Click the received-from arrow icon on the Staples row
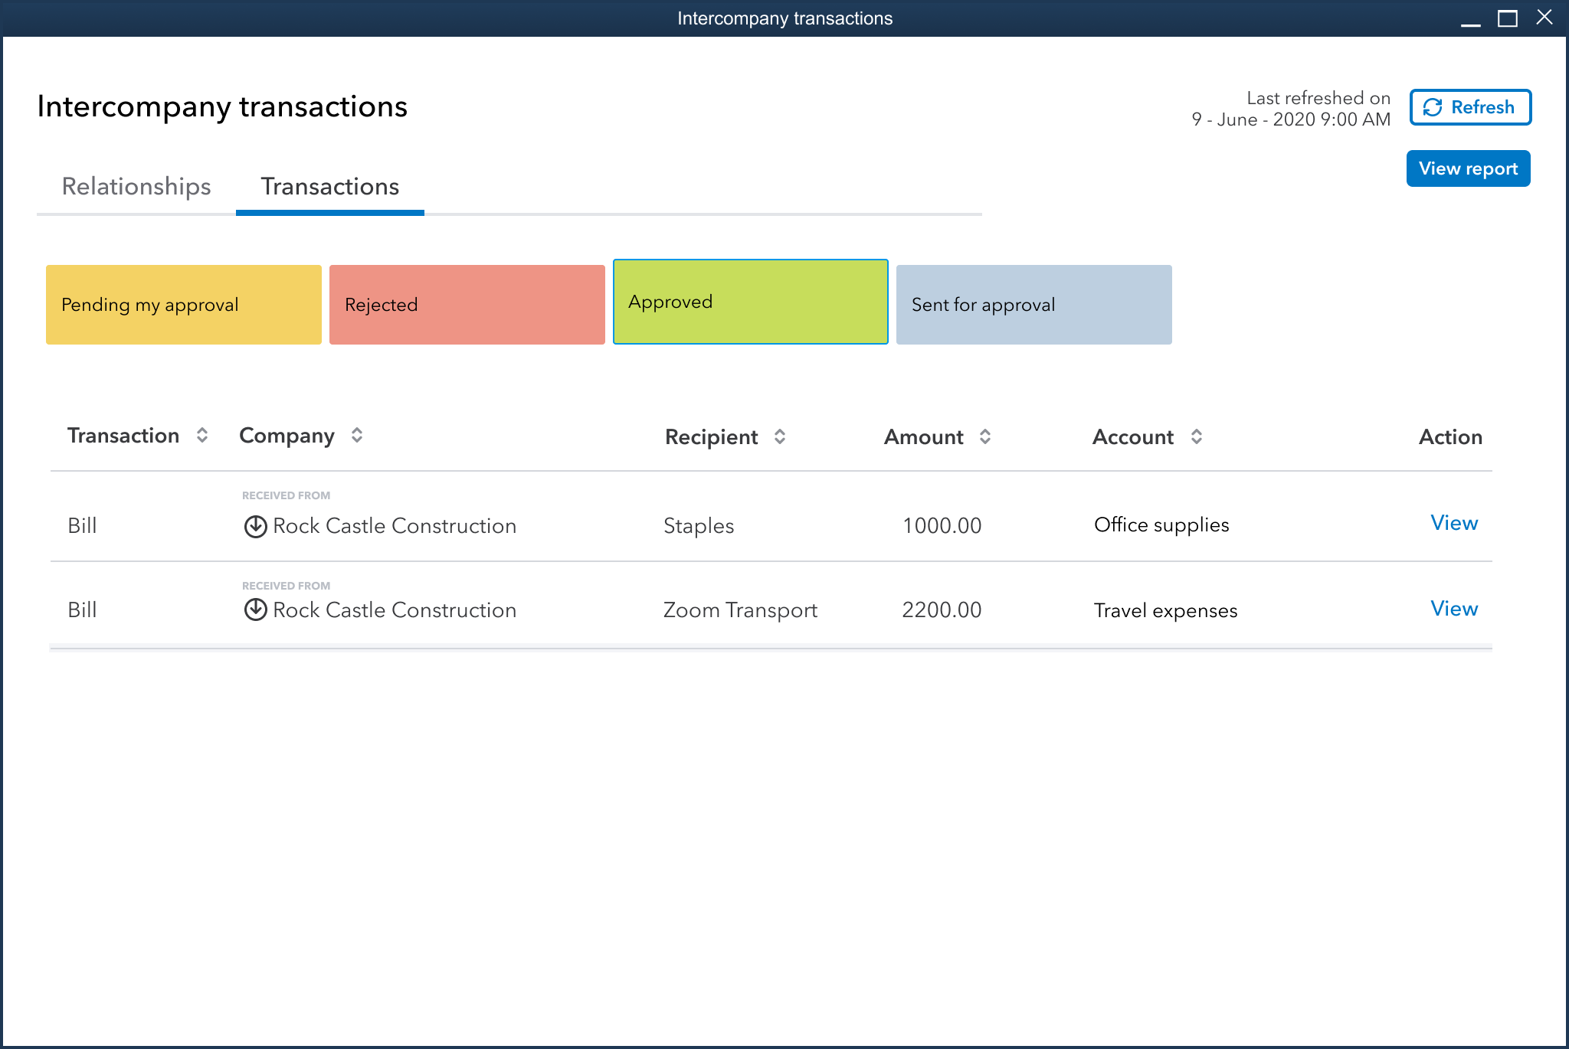This screenshot has height=1049, width=1569. tap(256, 526)
